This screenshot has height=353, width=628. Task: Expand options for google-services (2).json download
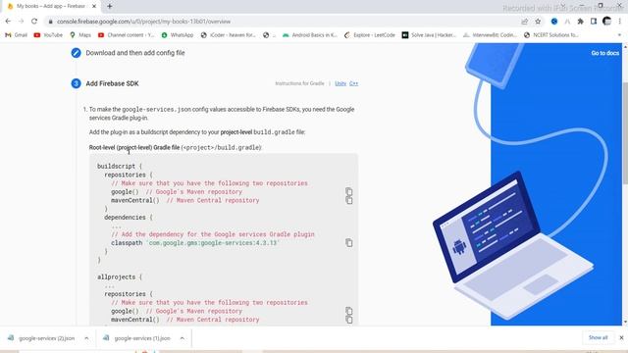[86, 338]
